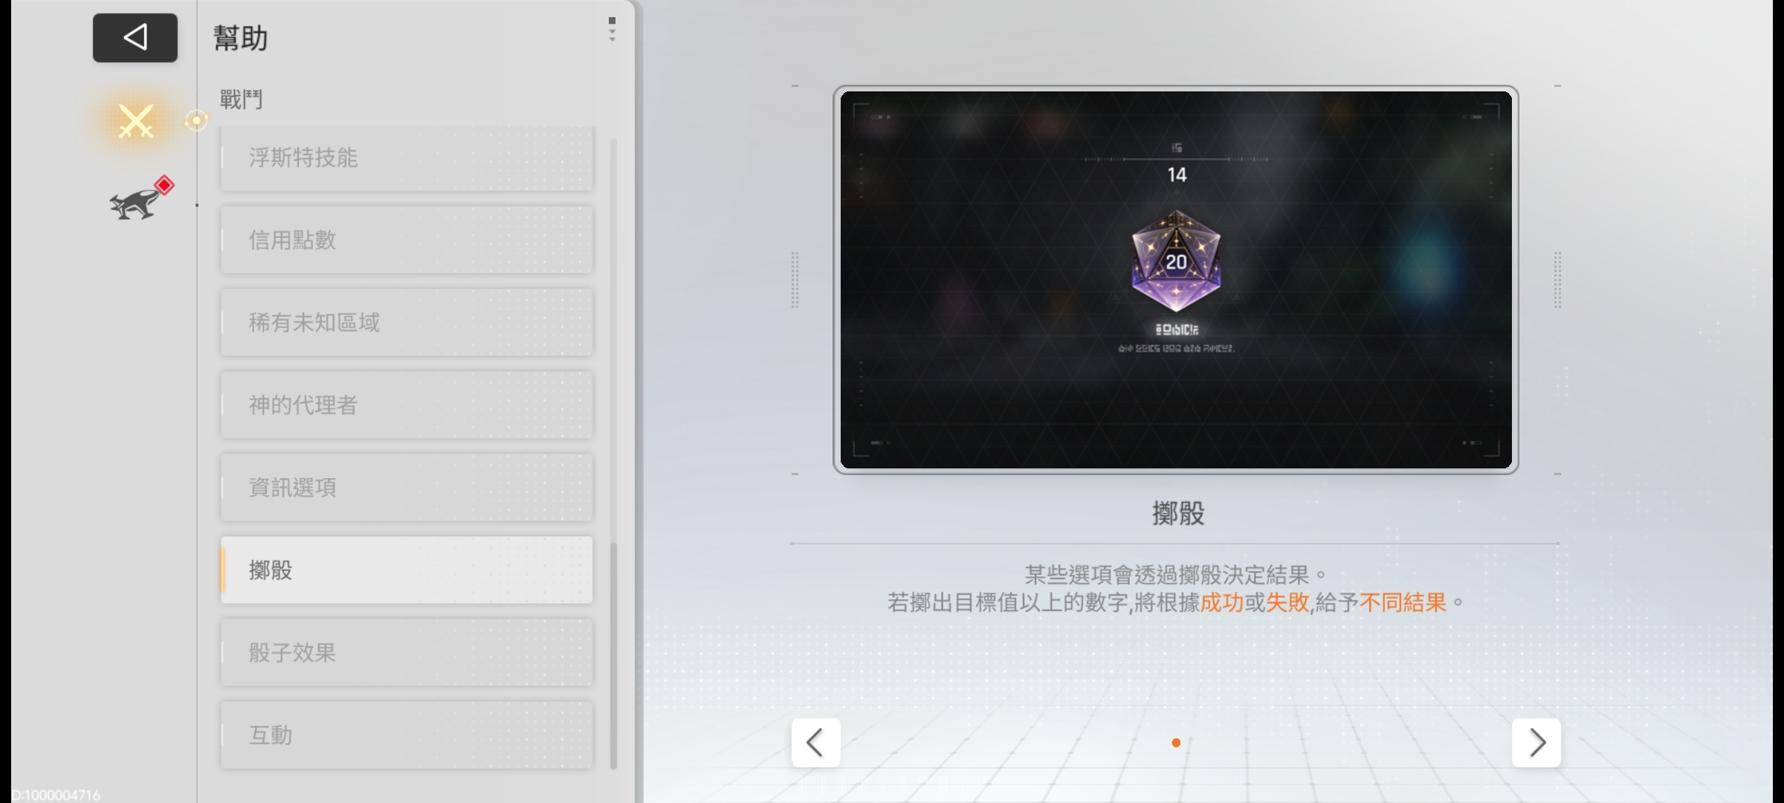This screenshot has height=803, width=1784.
Task: Open the 資訊選項 help topic
Action: pyautogui.click(x=406, y=488)
